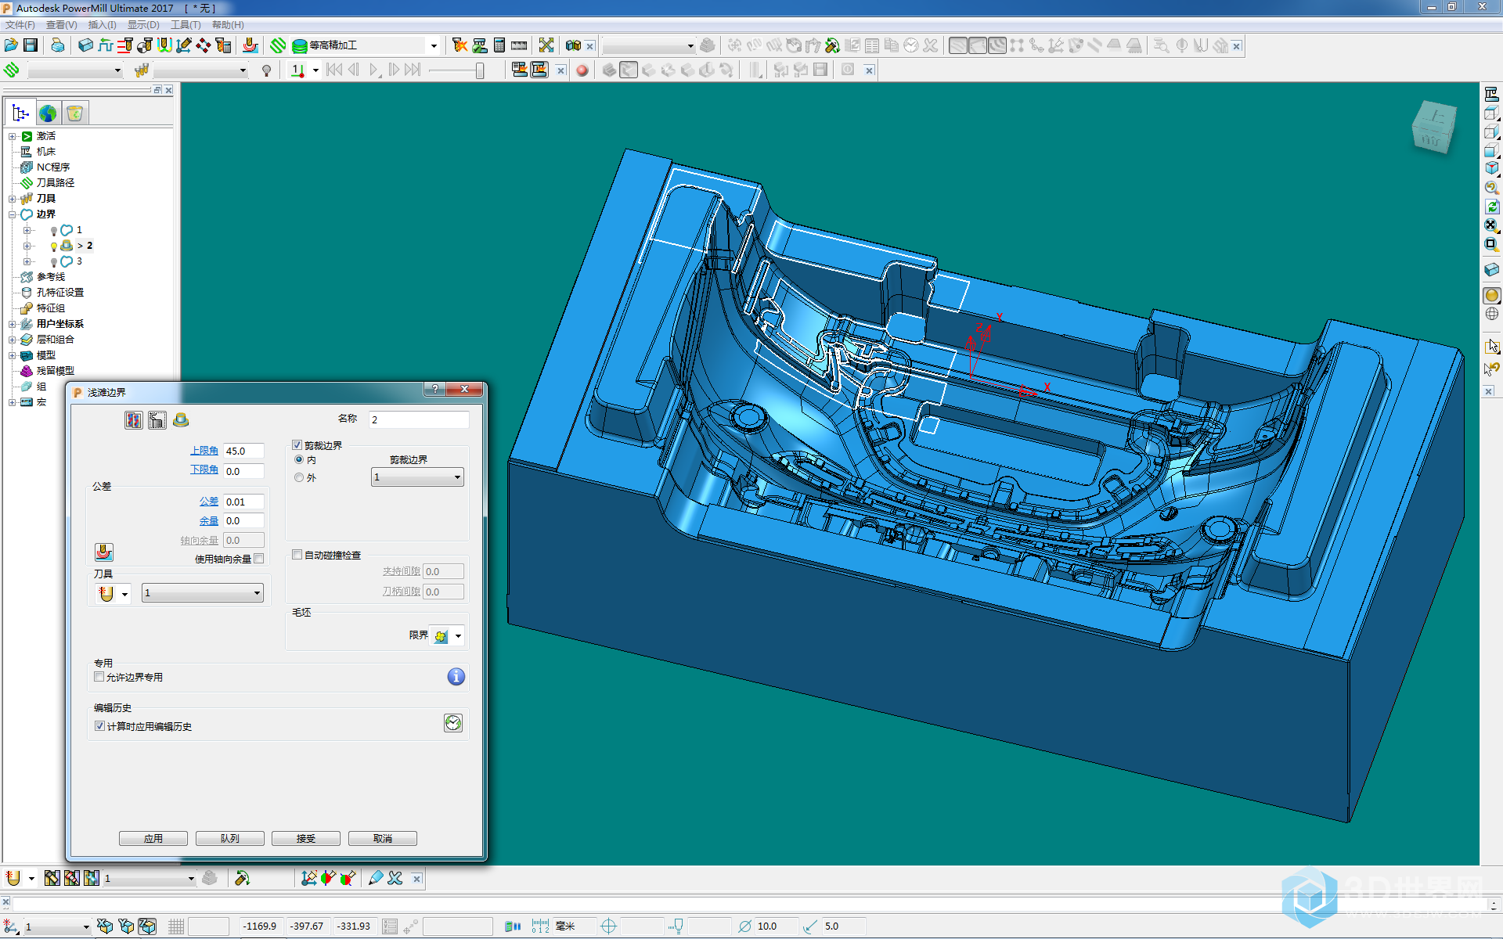The image size is (1503, 939).
Task: Click the 队列 button
Action: (230, 838)
